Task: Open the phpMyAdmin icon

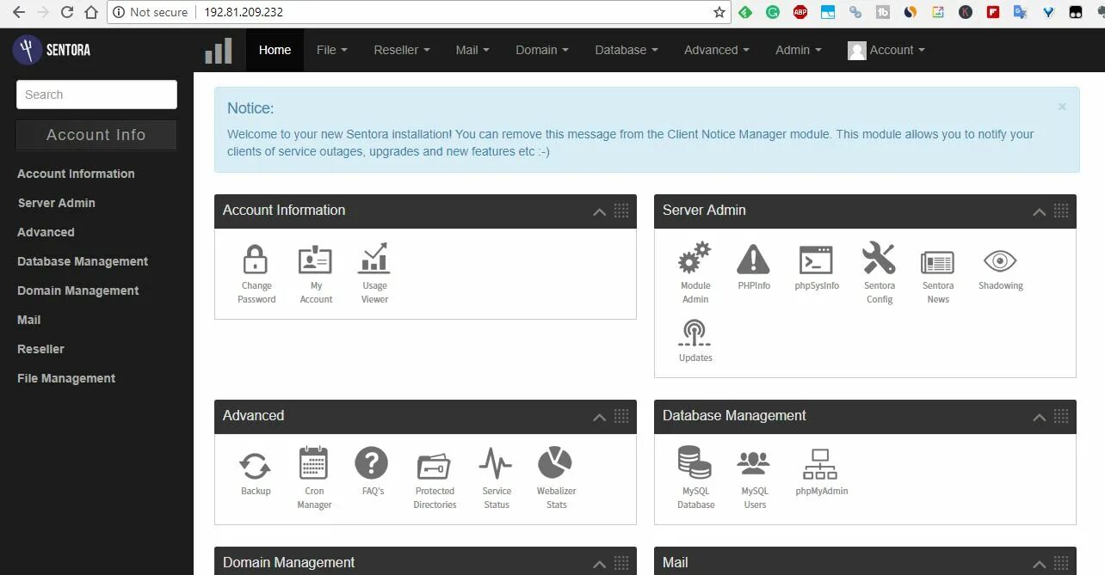Action: (x=820, y=464)
